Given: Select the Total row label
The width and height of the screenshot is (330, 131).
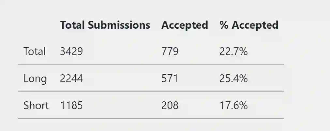Looking at the screenshot, I should click(x=35, y=51).
